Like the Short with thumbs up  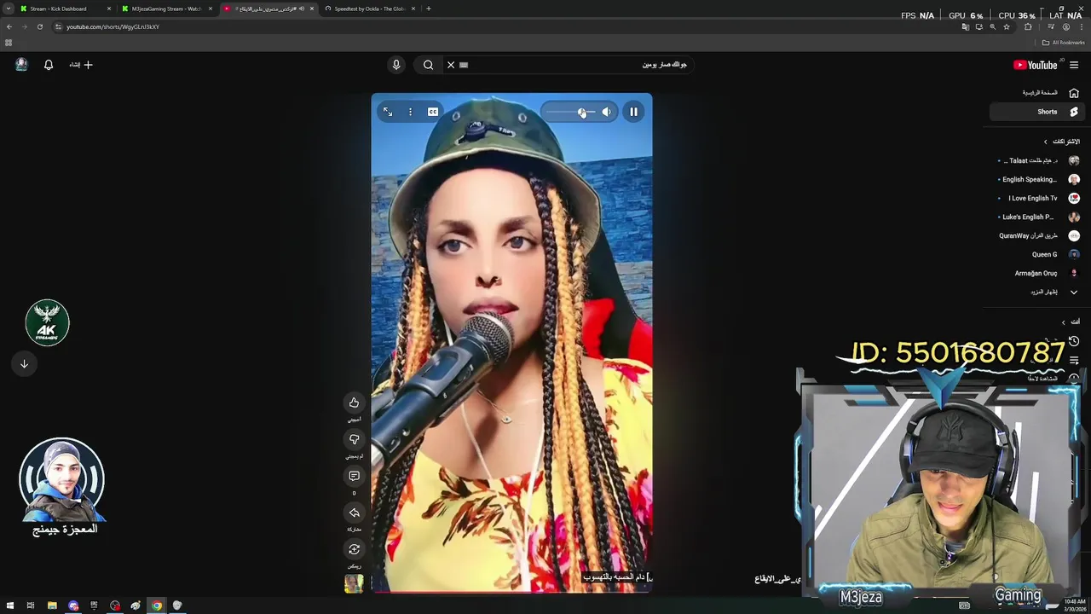(x=354, y=403)
